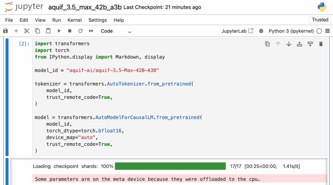The height and width of the screenshot is (185, 333).
Task: Open the Kernel menu
Action: click(74, 20)
